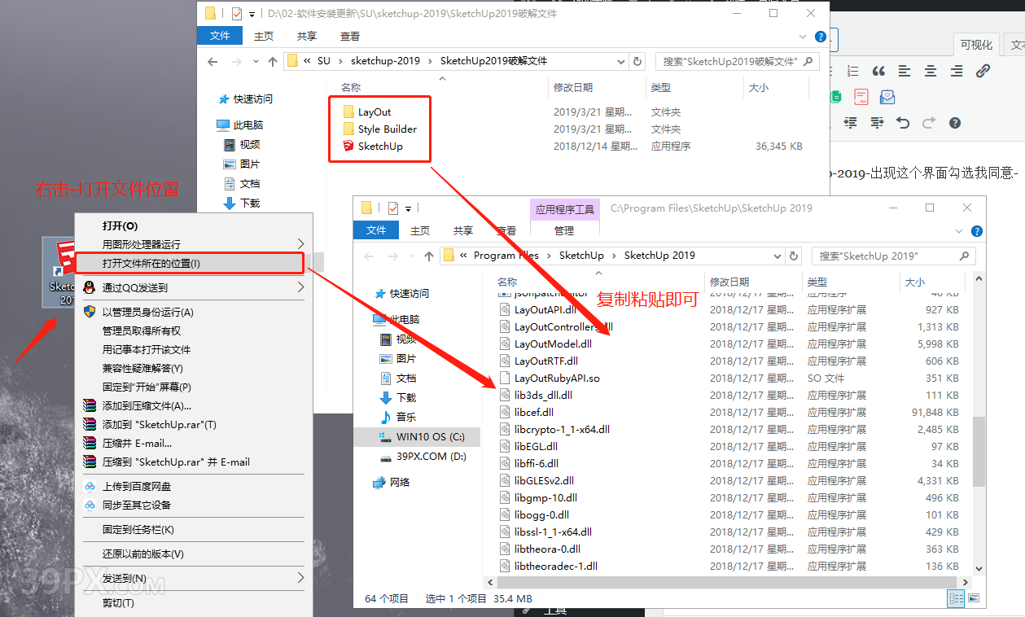Click the Properties quick-access icon in SketchUp 2019 window
This screenshot has height=617, width=1025.
click(392, 208)
